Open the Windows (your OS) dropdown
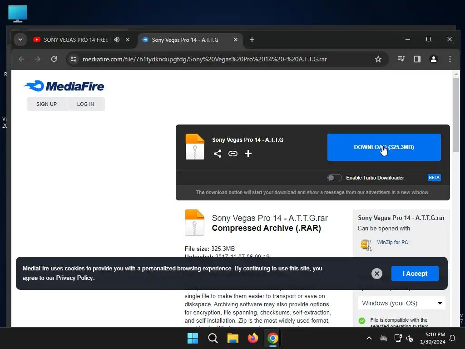The image size is (465, 349). tap(401, 303)
